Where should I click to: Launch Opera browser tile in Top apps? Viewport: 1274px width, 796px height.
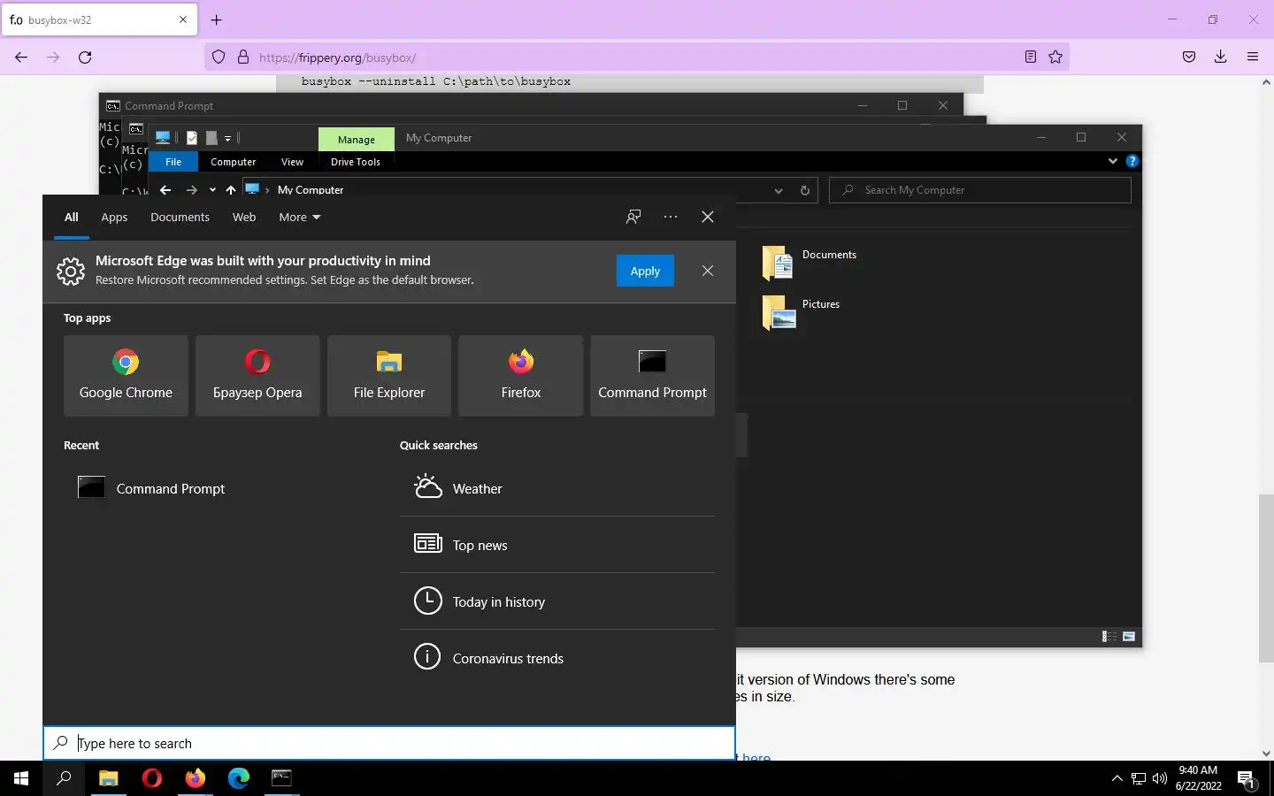point(257,375)
